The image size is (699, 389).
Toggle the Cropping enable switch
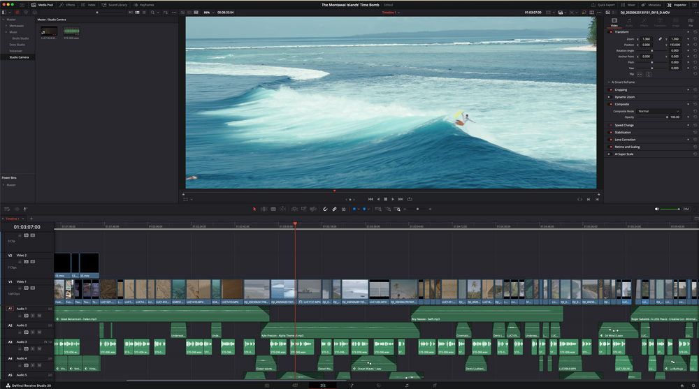pyautogui.click(x=611, y=89)
